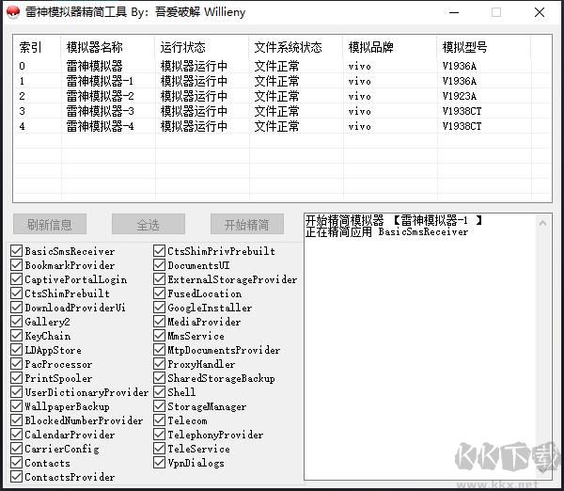Viewport: 564px width, 491px height.
Task: Select the 雷神模拟器-3 row
Action: [282, 111]
